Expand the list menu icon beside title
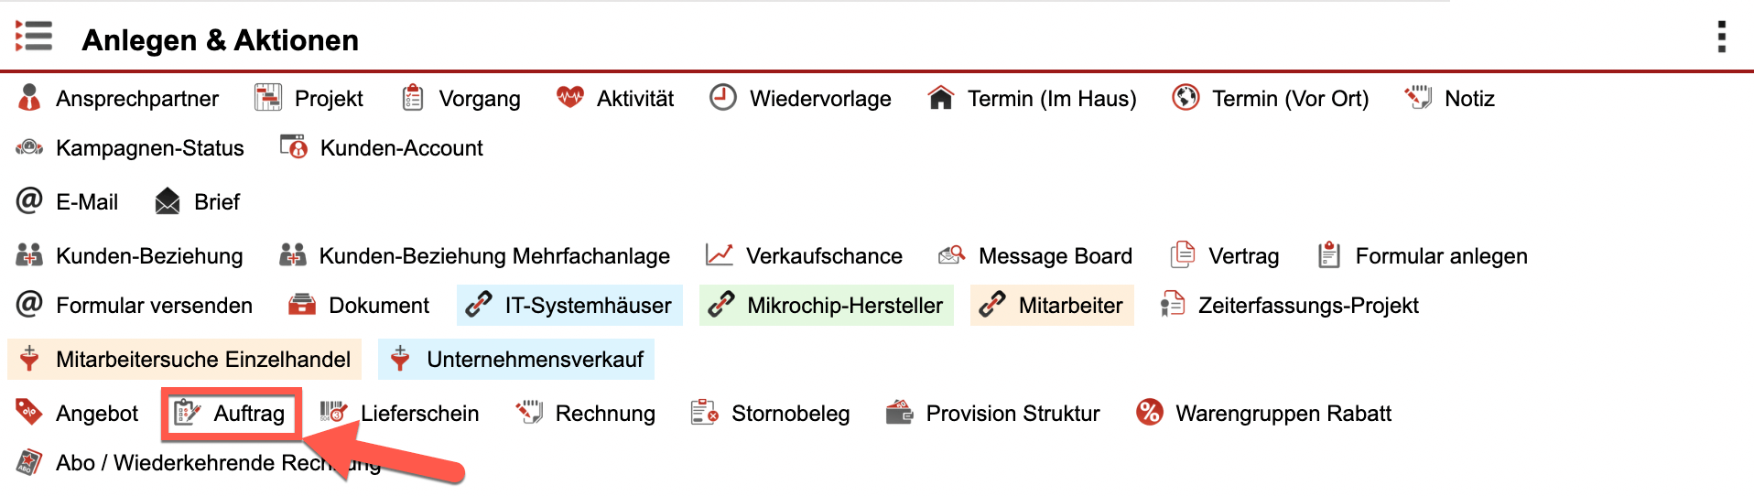Viewport: 1754px width, 496px height. [34, 37]
